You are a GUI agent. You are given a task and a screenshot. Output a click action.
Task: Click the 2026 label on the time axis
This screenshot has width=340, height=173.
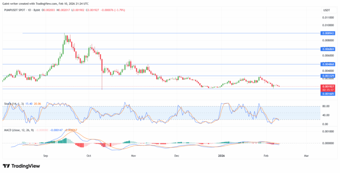[221, 156]
